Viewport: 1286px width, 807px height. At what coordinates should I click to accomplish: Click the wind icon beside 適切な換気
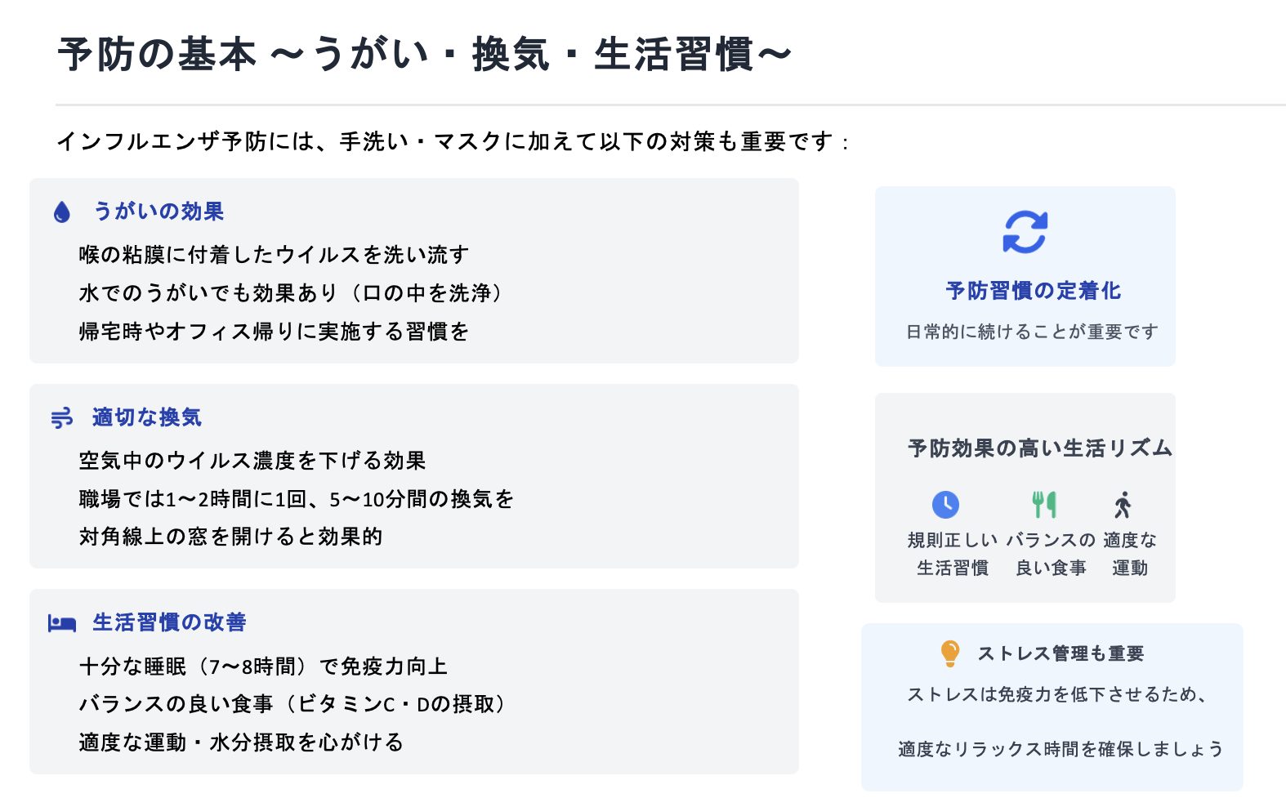[62, 418]
